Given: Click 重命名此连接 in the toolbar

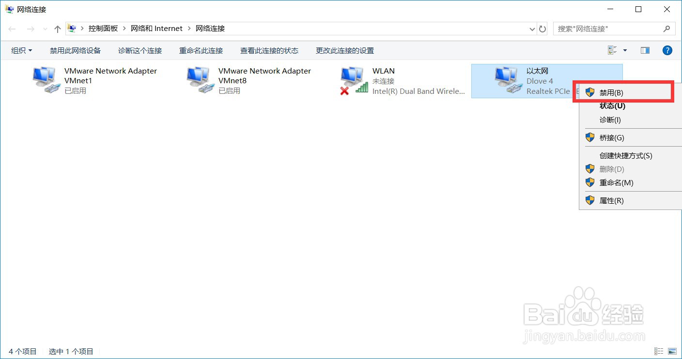Looking at the screenshot, I should [201, 50].
